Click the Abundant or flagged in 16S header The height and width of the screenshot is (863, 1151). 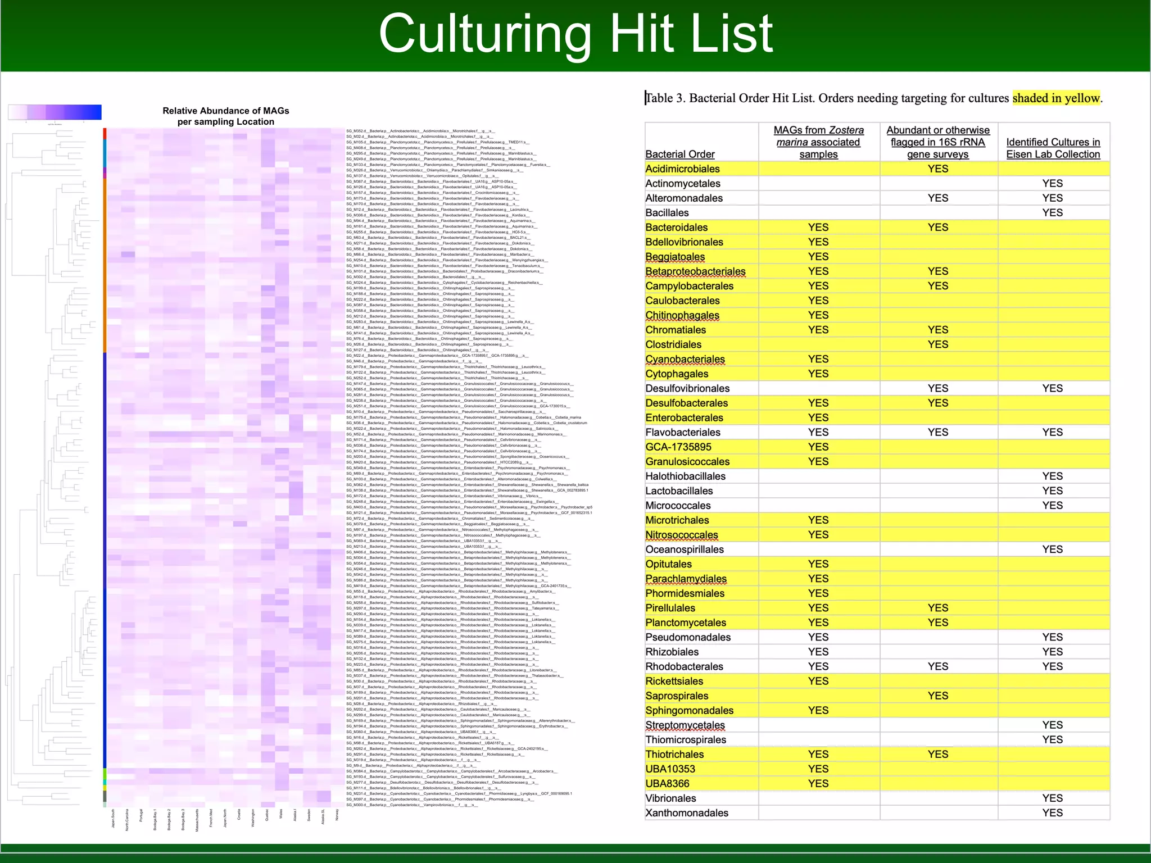[x=937, y=142]
